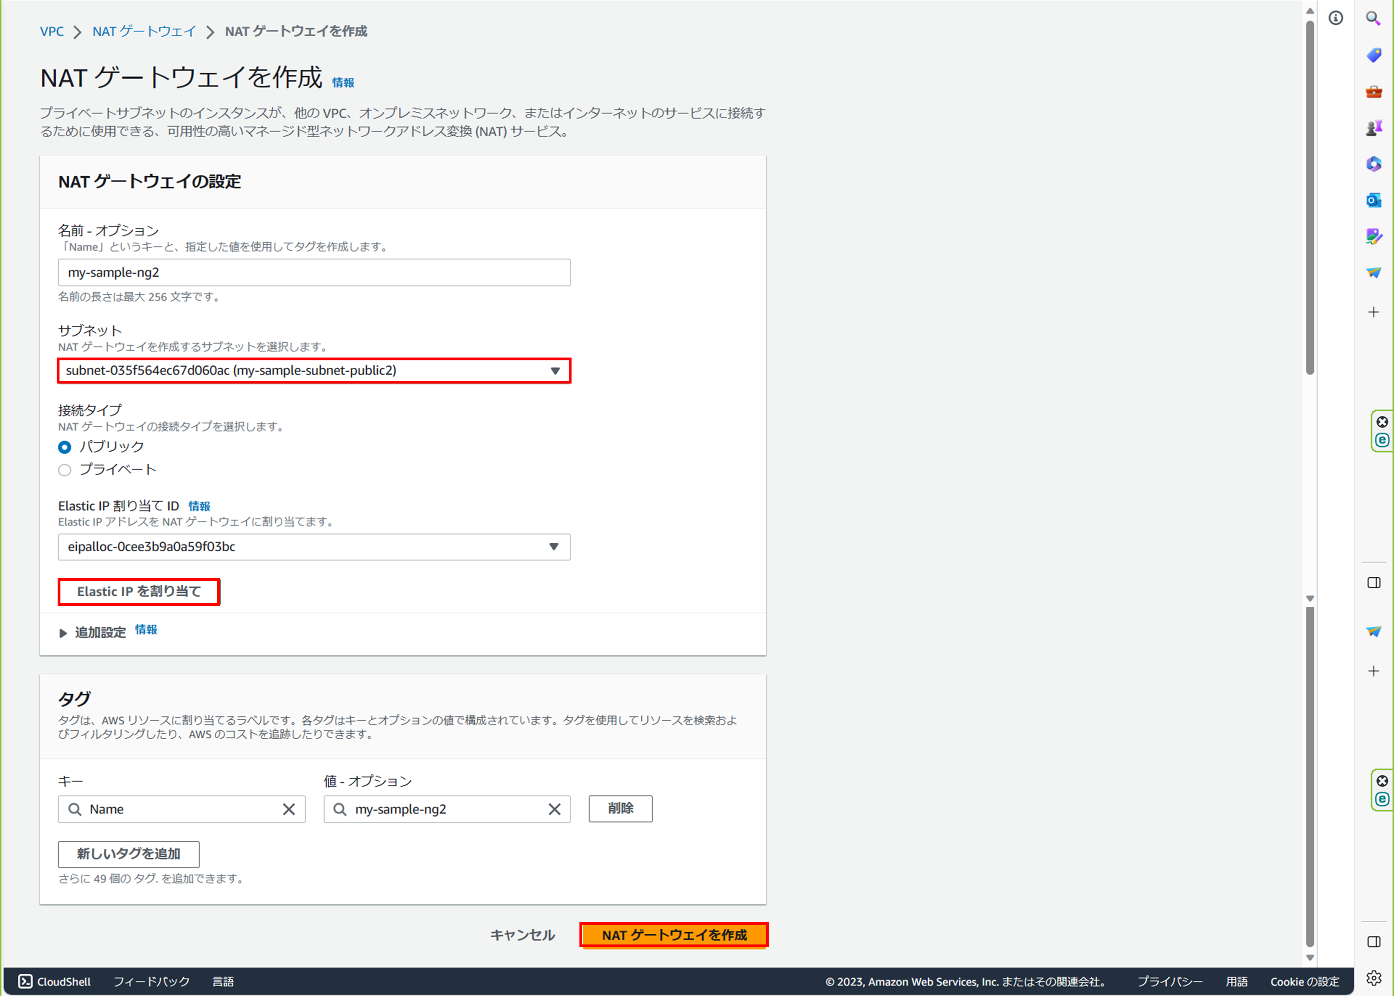Open the sidebar search magnifier icon
The image size is (1394, 996).
click(x=1373, y=19)
